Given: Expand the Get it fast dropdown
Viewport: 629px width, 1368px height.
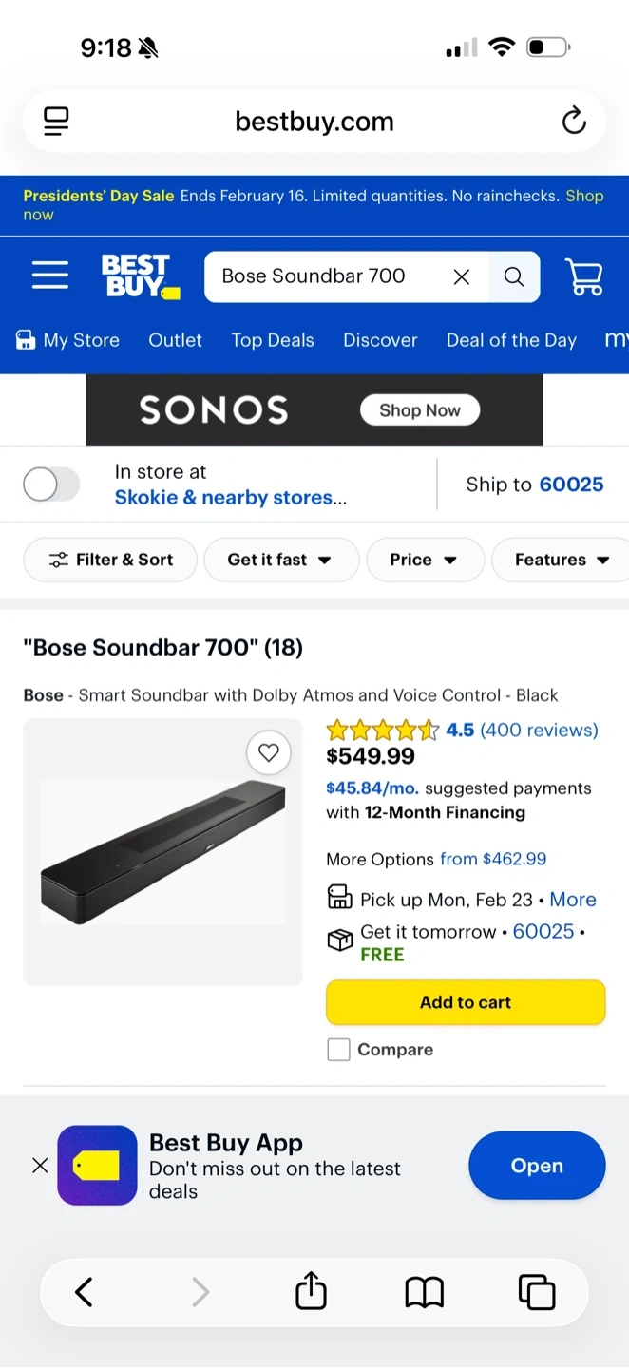Looking at the screenshot, I should pyautogui.click(x=280, y=560).
